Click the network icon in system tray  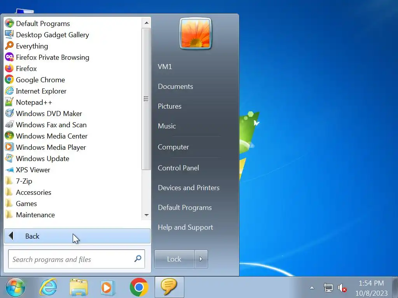point(328,288)
